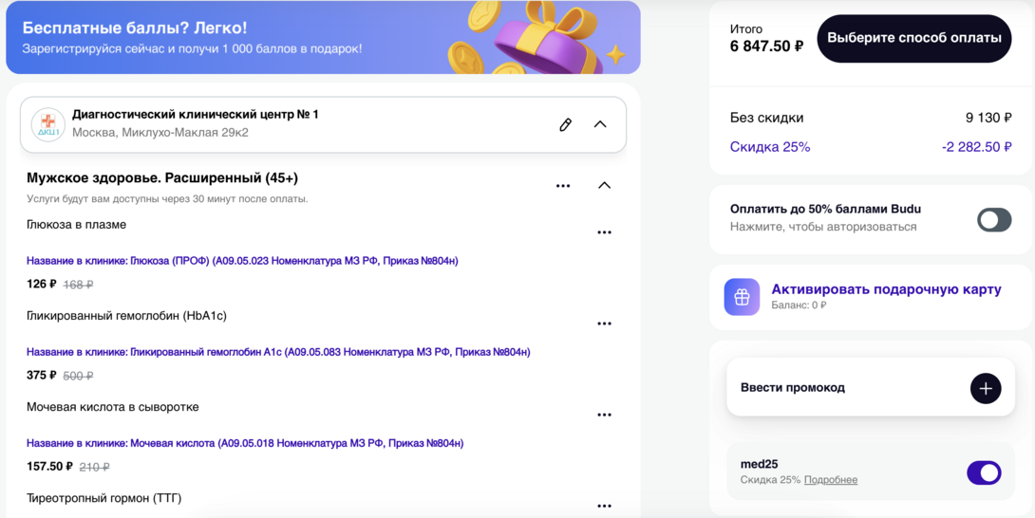Open three-dot menu for Мужское здоровье package
The height and width of the screenshot is (518, 1035).
[563, 186]
